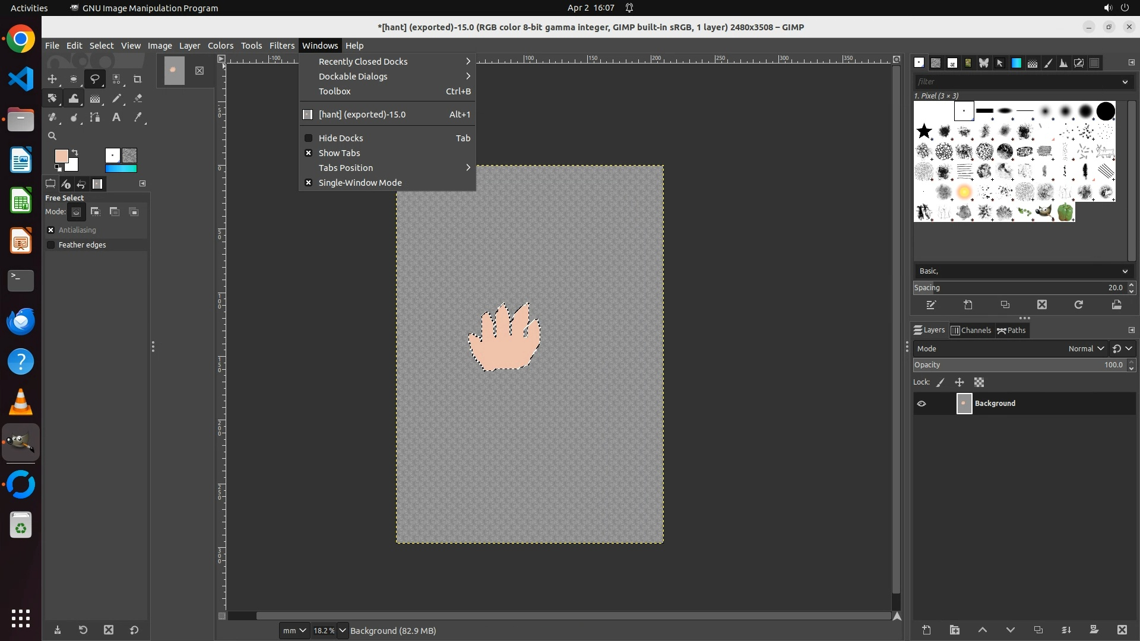
Task: Toggle the Antialiasing checkbox
Action: (x=51, y=230)
